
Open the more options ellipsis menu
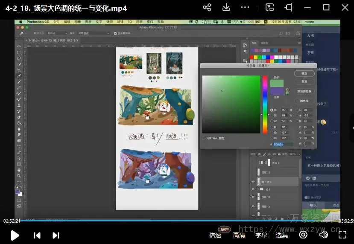[245, 8]
